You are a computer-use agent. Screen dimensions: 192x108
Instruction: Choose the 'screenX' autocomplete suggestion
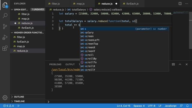point(124,47)
